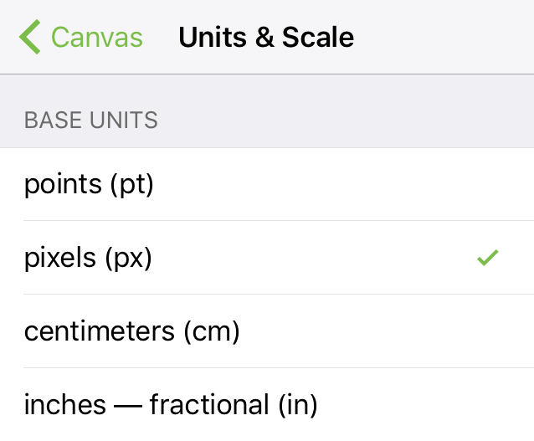Screen dimensions: 534x441
Task: Tap the word Canvas in navigation bar
Action: pos(96,38)
